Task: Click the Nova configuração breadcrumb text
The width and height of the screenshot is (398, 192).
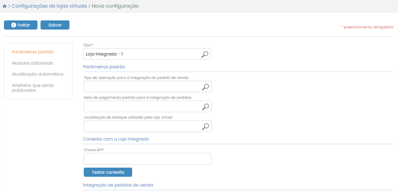Action: (115, 6)
